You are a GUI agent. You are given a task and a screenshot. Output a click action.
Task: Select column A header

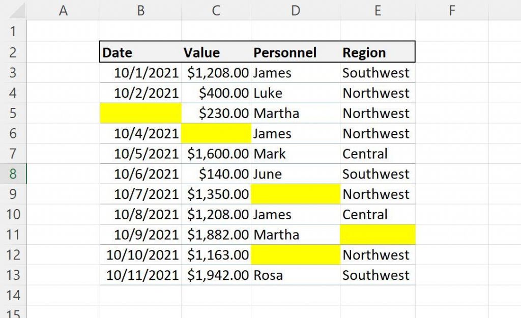point(63,10)
